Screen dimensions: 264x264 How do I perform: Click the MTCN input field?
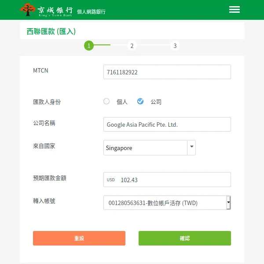coord(167,72)
